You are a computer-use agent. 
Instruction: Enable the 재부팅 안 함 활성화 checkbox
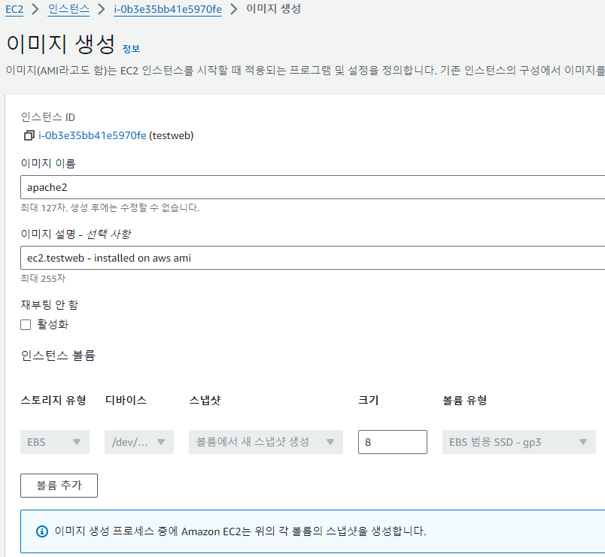(26, 325)
